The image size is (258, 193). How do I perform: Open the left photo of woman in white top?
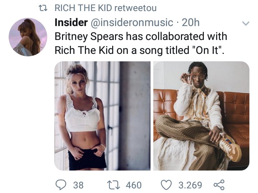coord(102,116)
